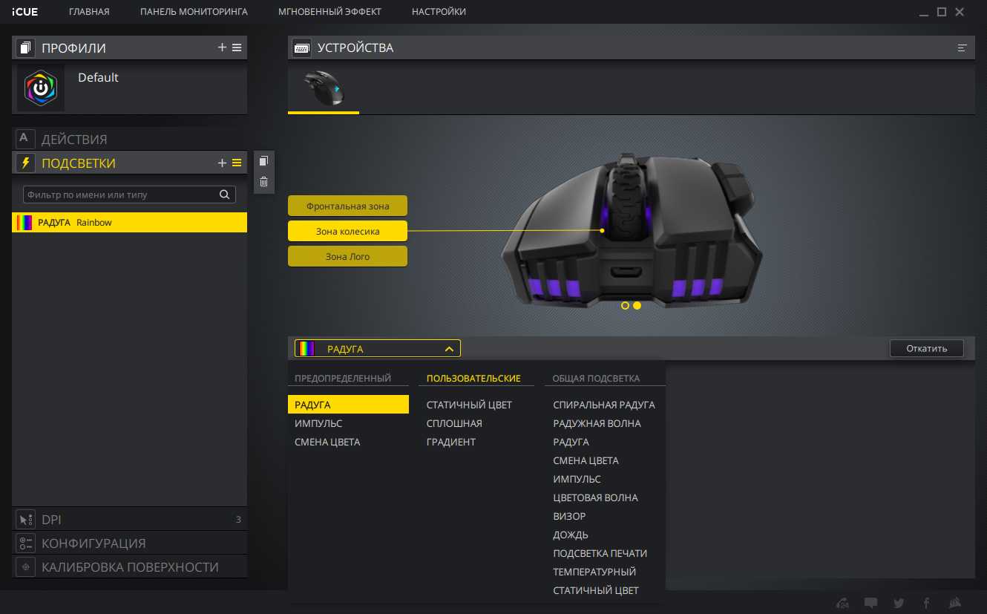Screen dimensions: 987x614
Task: Click the Twitter icon in the status bar
Action: (899, 603)
